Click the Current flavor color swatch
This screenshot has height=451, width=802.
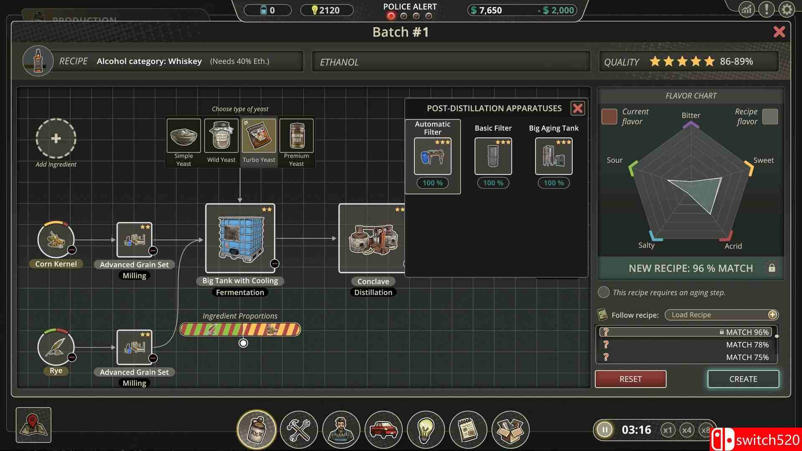click(609, 117)
